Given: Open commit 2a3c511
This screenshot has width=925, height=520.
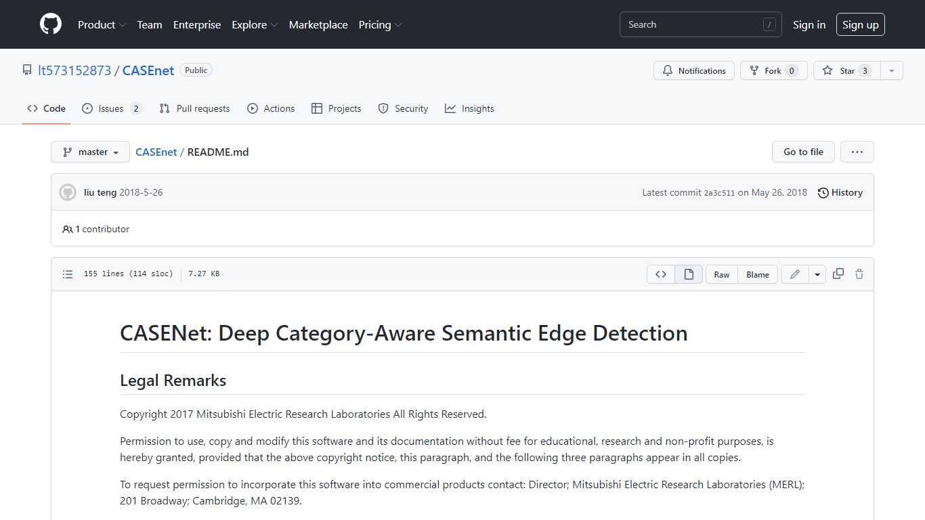Looking at the screenshot, I should [719, 193].
